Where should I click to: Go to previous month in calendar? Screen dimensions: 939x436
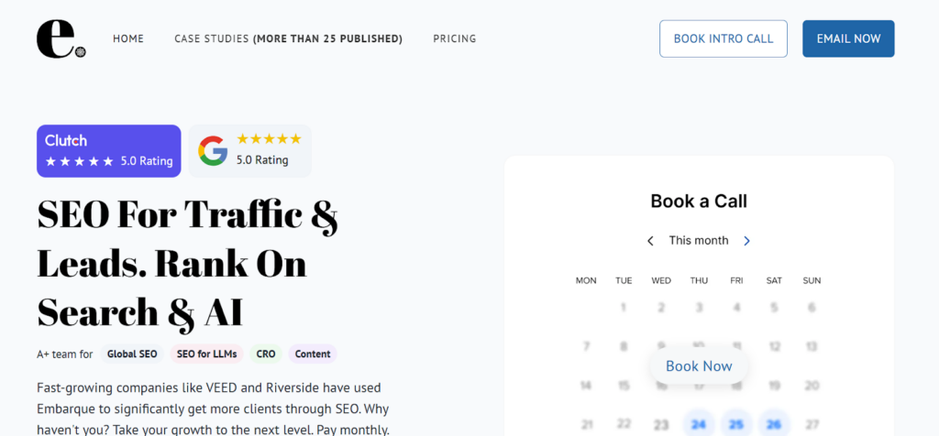650,241
